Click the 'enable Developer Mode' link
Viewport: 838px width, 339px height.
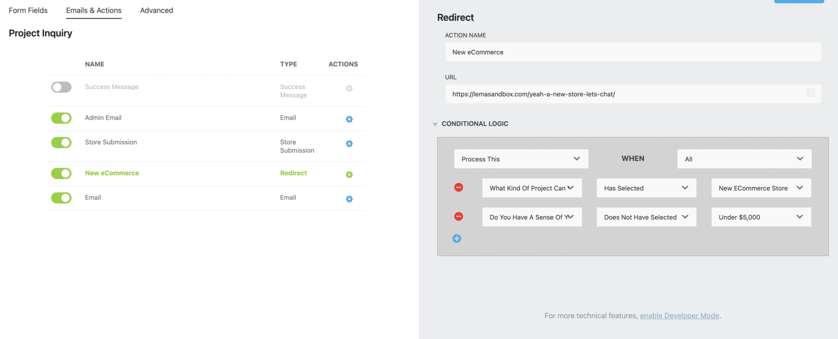679,316
